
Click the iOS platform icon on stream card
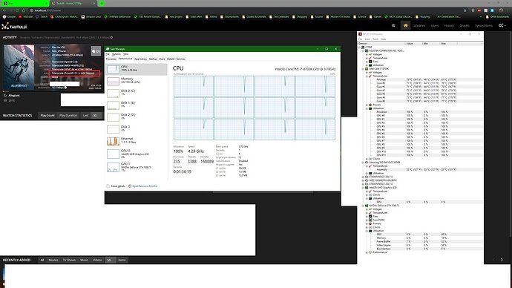click(x=96, y=51)
